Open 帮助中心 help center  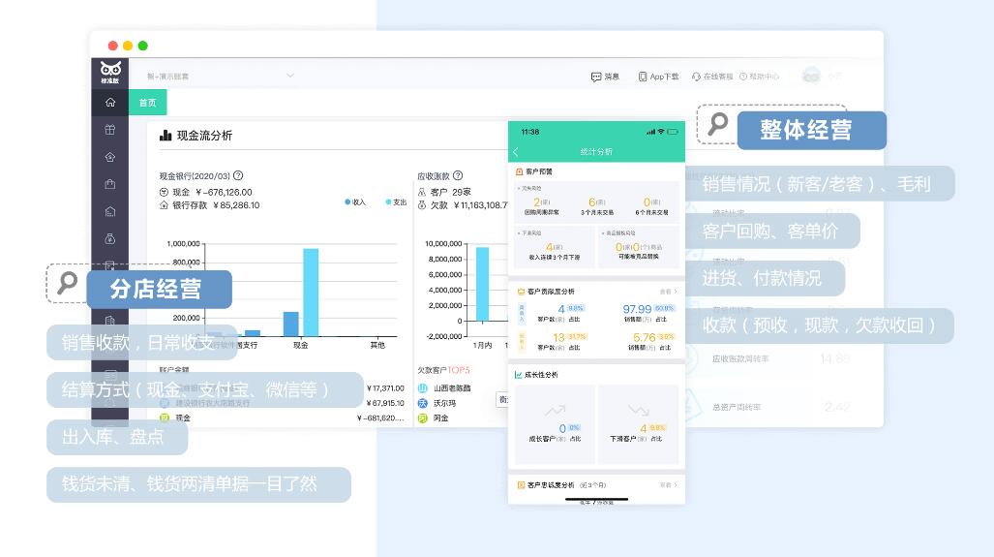(x=760, y=77)
